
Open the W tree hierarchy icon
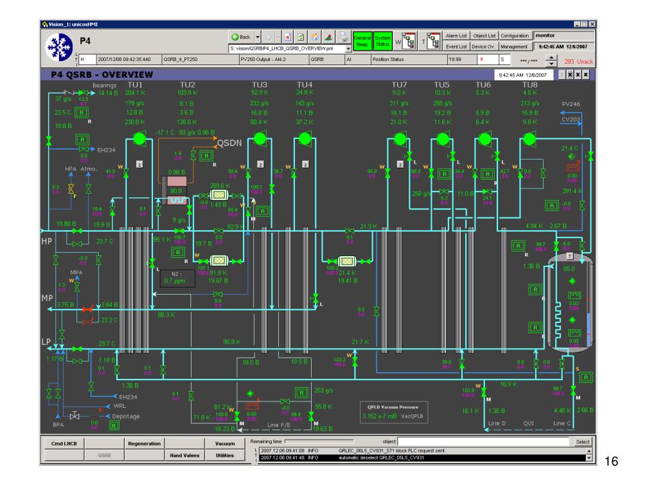(408, 41)
